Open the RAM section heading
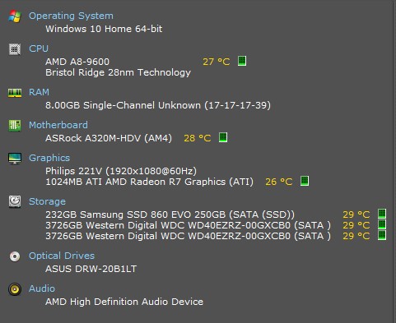Image resolution: width=396 pixels, height=323 pixels. (39, 92)
